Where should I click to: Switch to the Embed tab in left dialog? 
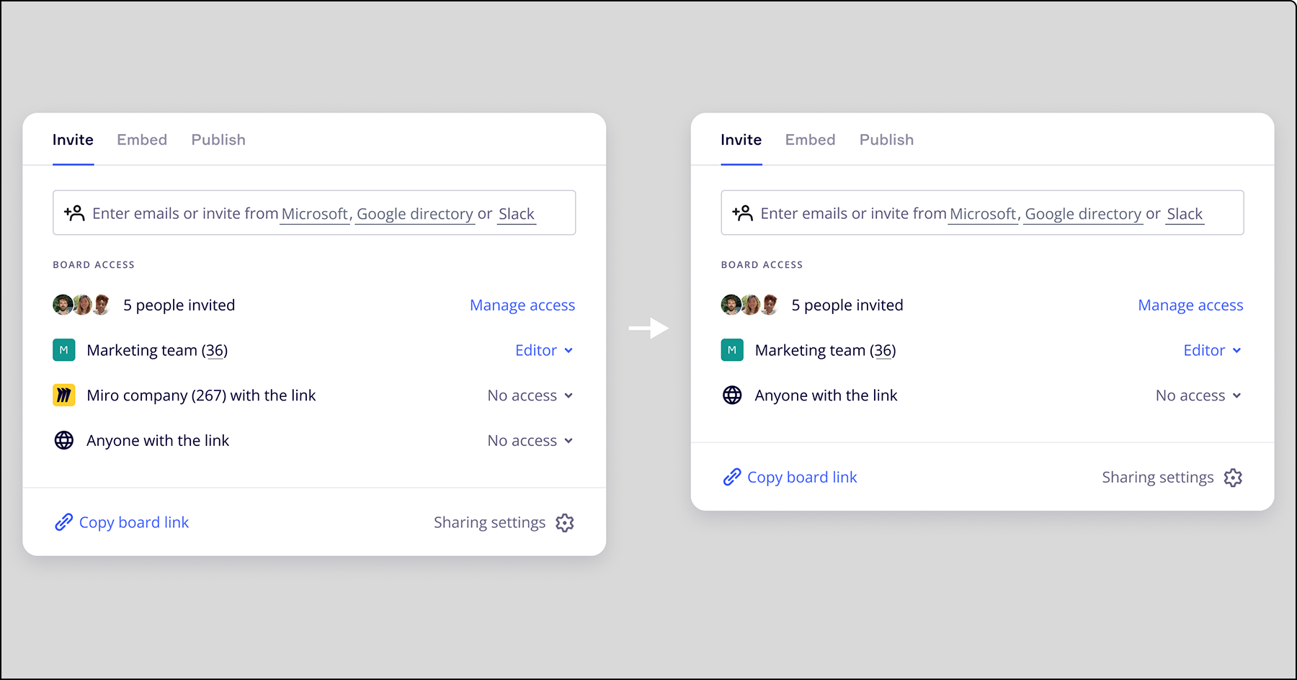(x=142, y=140)
